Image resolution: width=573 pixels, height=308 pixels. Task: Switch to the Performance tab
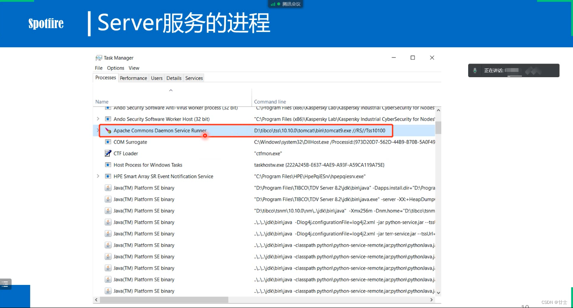[x=133, y=78]
